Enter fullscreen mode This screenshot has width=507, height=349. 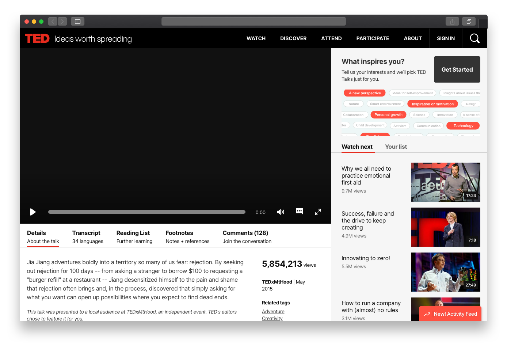318,212
